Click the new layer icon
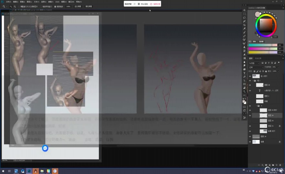 click(277, 165)
